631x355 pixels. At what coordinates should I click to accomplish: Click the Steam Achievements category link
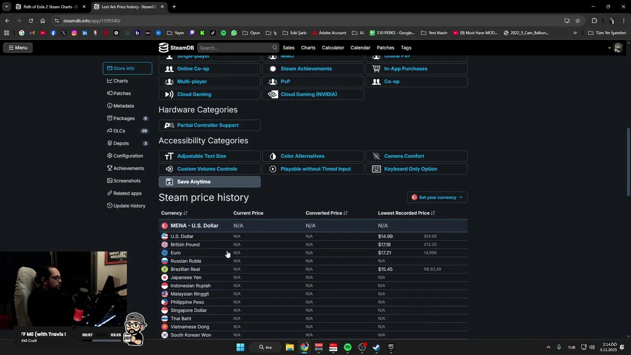click(x=313, y=69)
